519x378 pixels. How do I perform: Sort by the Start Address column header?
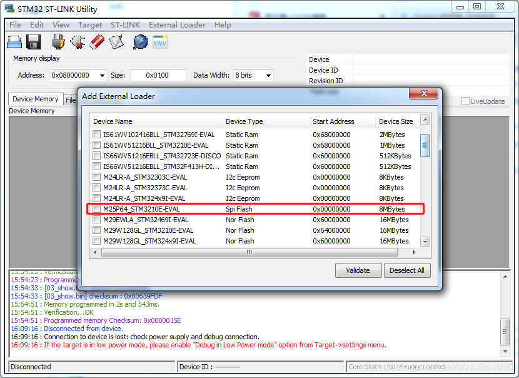[342, 121]
